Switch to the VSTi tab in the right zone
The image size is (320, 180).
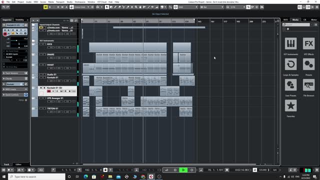pyautogui.click(x=285, y=20)
